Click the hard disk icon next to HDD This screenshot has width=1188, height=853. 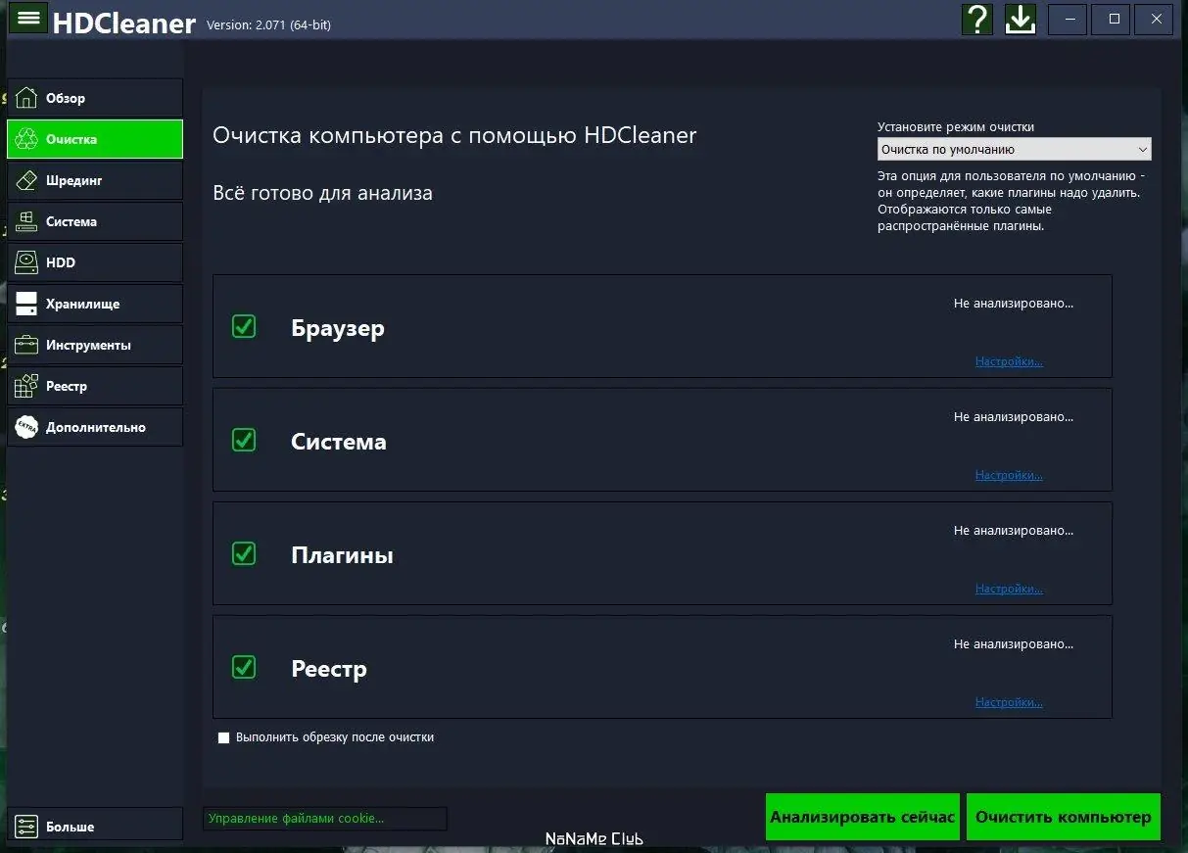[x=26, y=262]
